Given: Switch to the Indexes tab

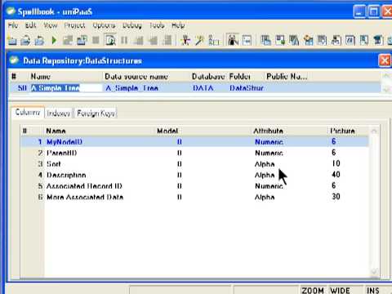Looking at the screenshot, I should click(58, 114).
